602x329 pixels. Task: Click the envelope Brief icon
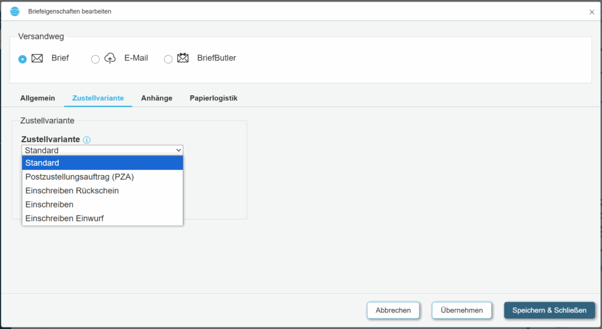point(37,58)
